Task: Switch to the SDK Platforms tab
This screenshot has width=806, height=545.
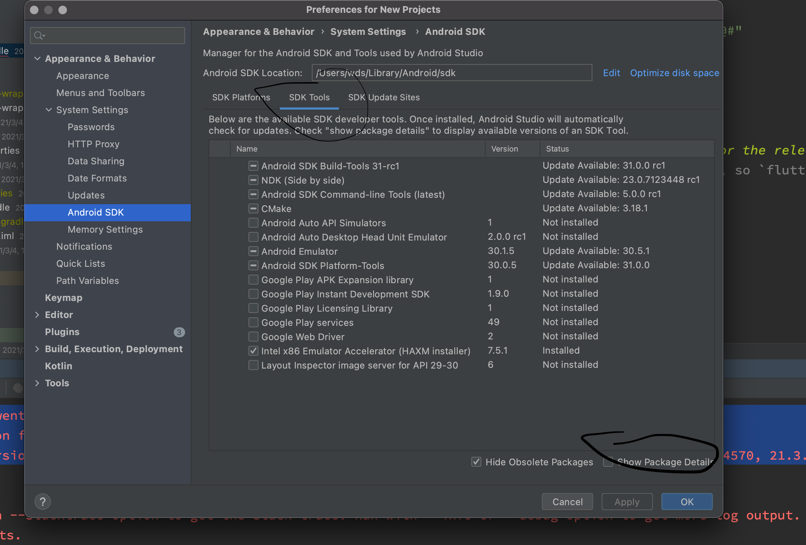Action: 241,97
